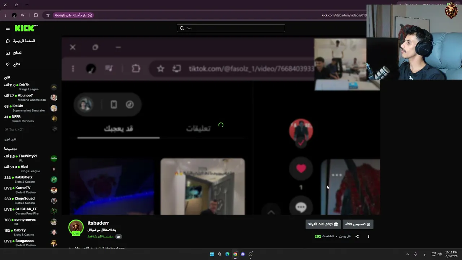Open the Abunoo7 channel avatar

(x=54, y=97)
